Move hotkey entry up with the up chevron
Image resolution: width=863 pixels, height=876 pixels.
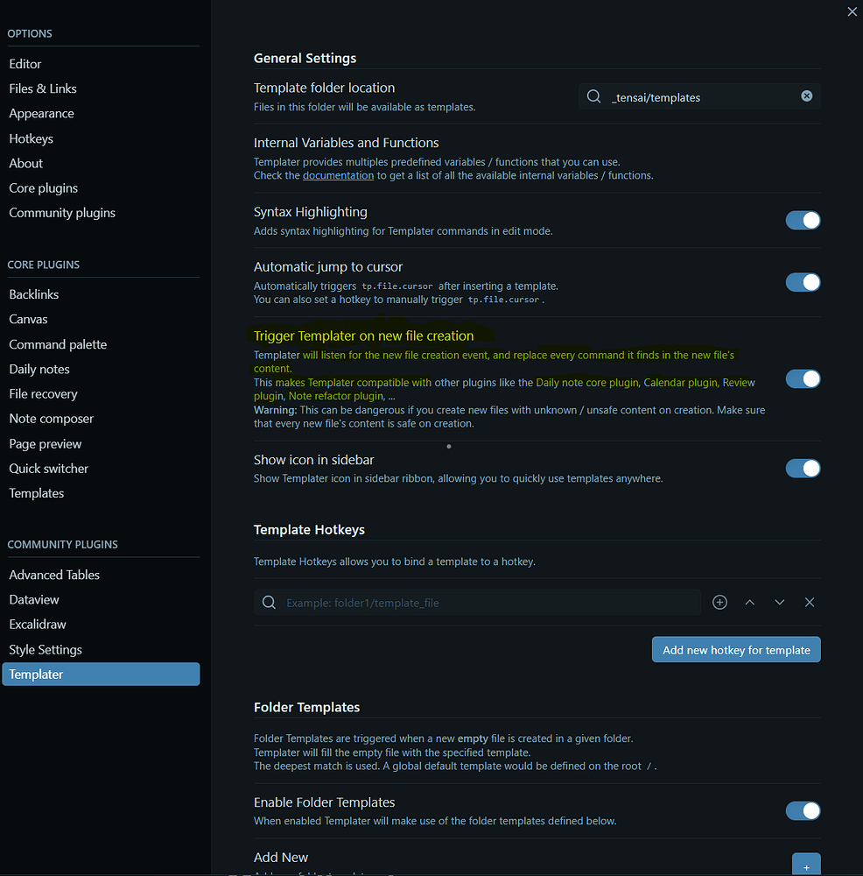749,602
